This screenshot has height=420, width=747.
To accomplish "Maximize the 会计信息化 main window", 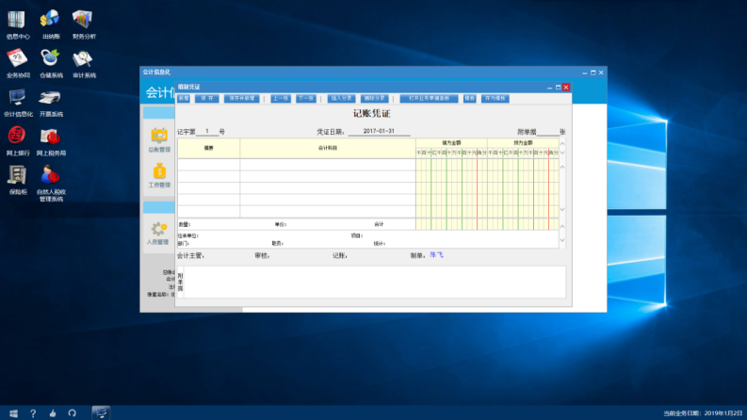I will (x=593, y=73).
